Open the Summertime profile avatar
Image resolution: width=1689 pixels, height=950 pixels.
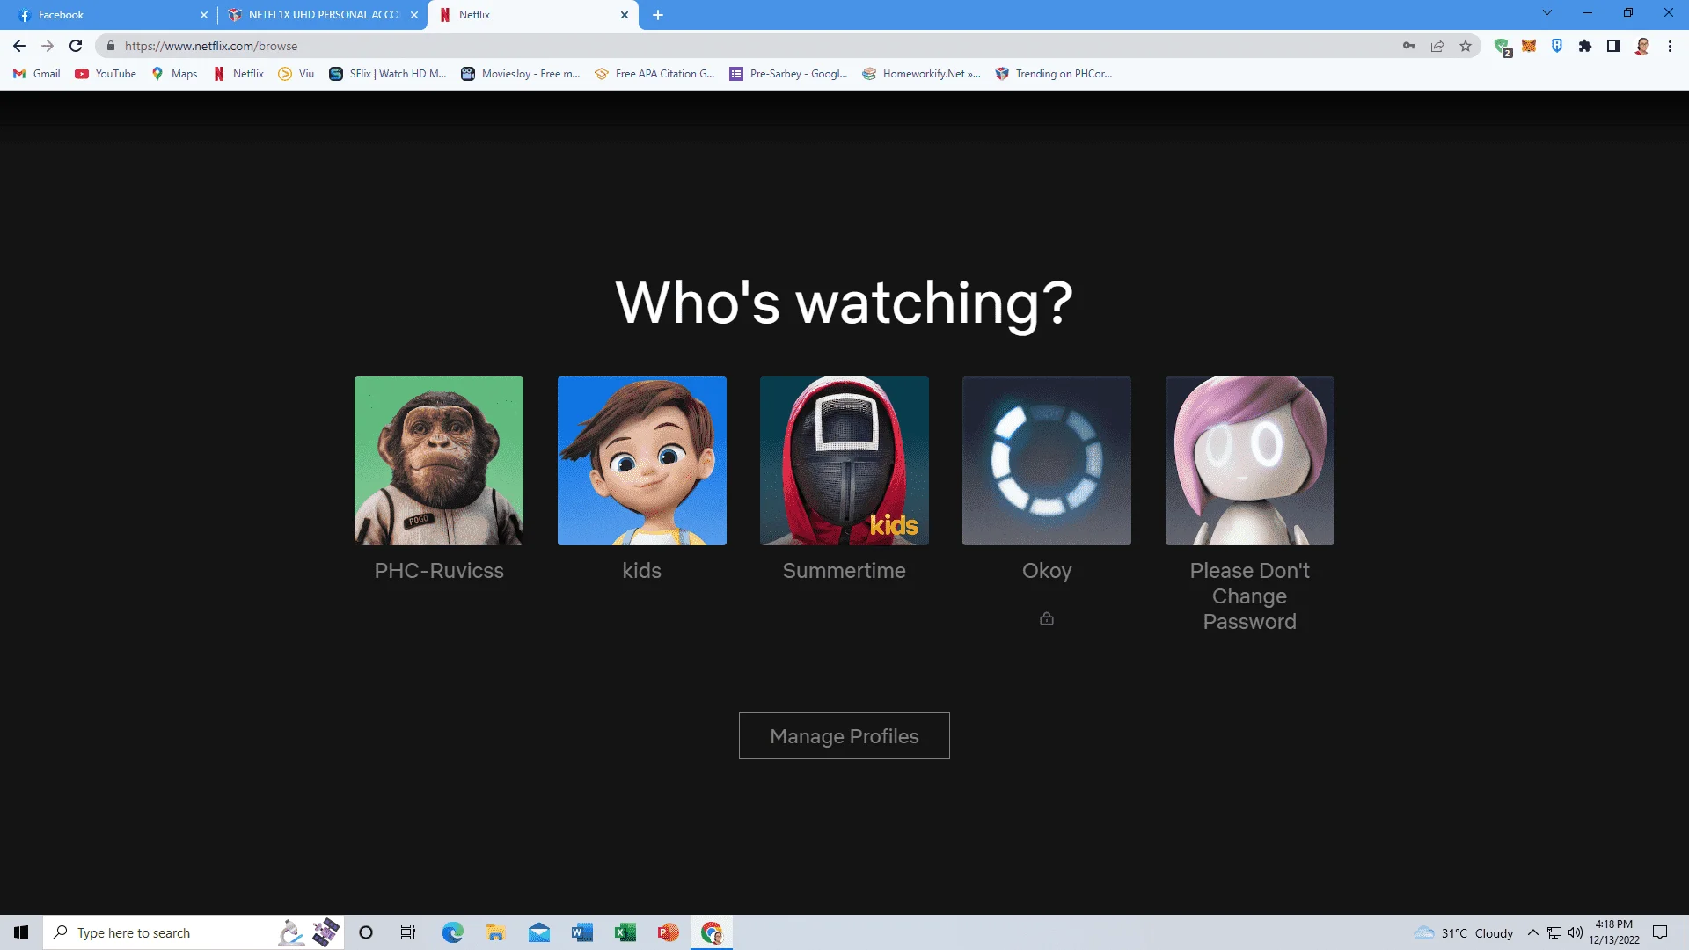coord(844,461)
